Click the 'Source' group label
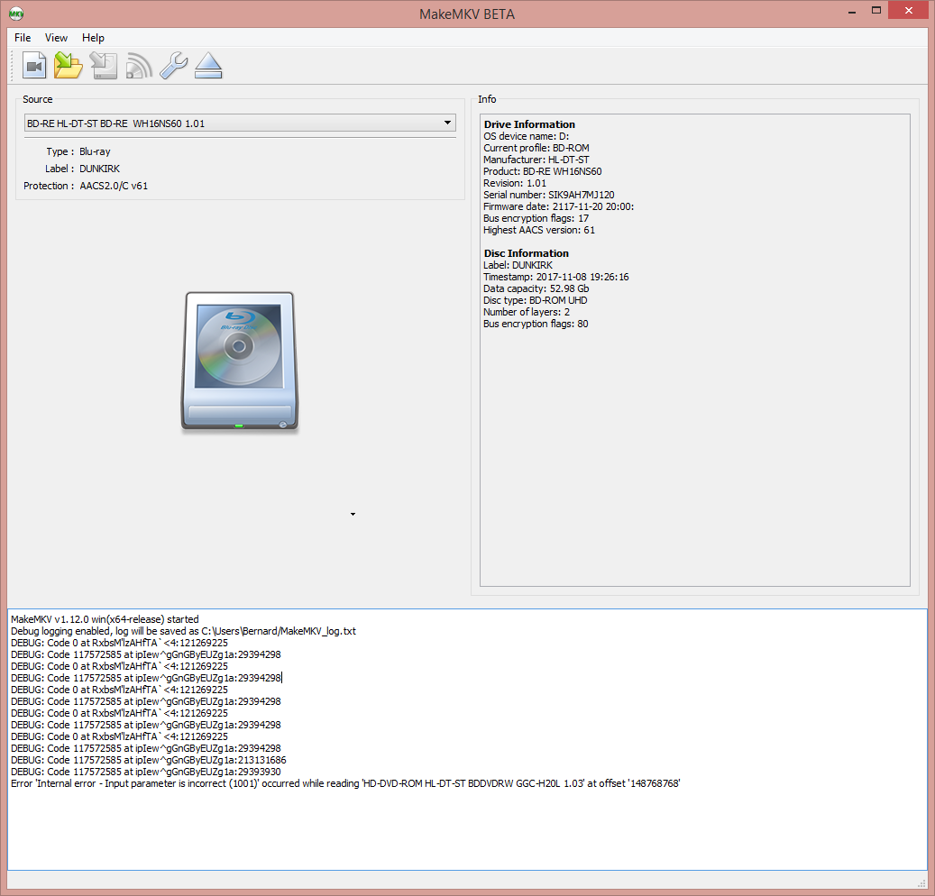This screenshot has width=935, height=896. (x=38, y=99)
